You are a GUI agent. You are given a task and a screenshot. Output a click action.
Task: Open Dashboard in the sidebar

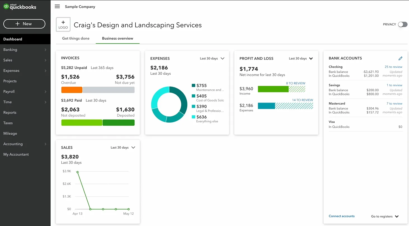pyautogui.click(x=25, y=39)
